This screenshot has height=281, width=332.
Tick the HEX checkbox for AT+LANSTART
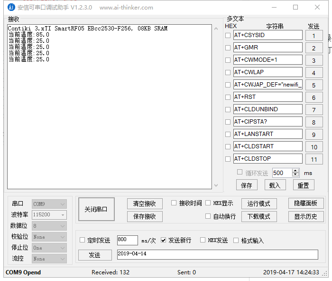tap(228, 134)
